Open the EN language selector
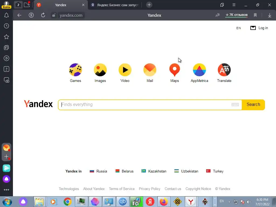 tap(239, 28)
